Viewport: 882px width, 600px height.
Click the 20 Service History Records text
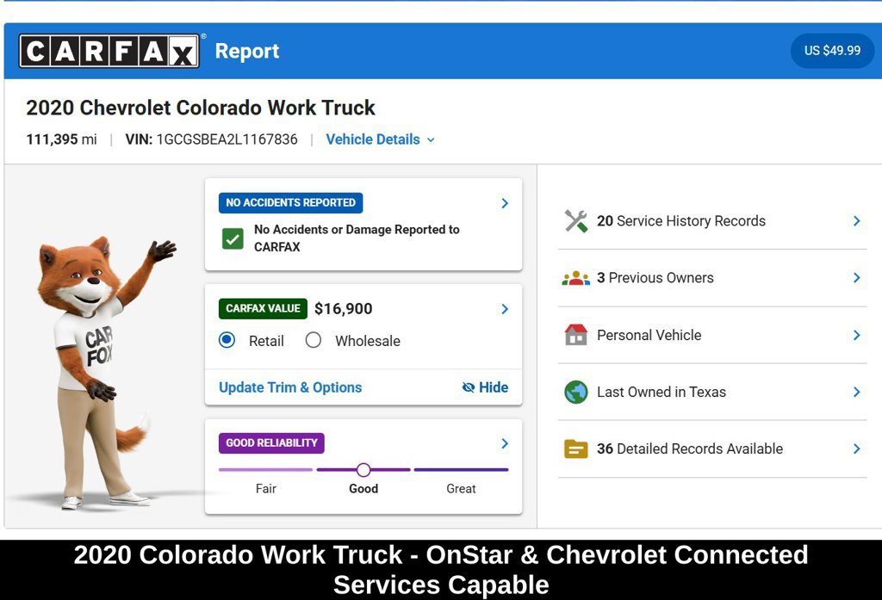click(681, 221)
